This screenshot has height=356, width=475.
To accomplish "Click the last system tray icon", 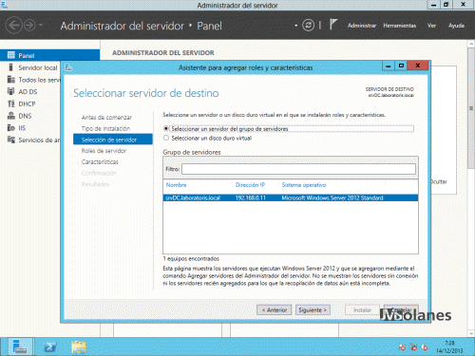I will click(x=425, y=347).
